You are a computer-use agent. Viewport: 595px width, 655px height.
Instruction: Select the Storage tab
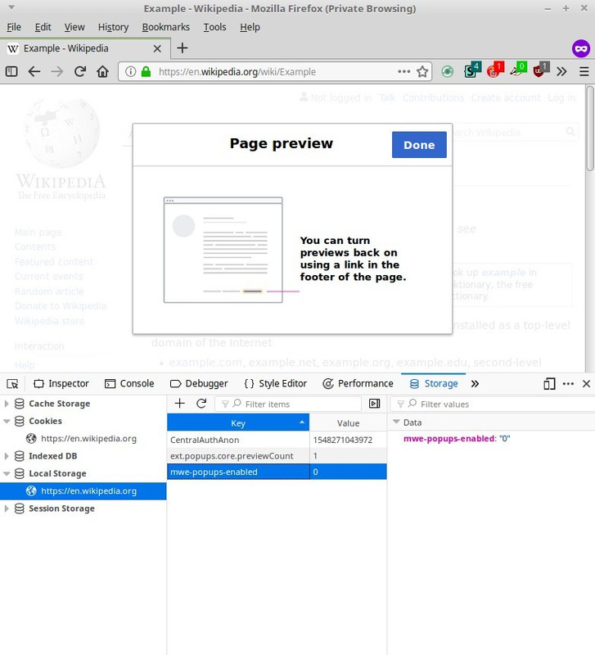(434, 383)
